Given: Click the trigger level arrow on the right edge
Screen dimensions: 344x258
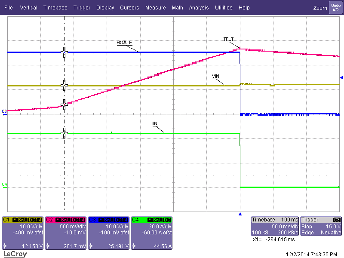Looking at the screenshot, I should [x=341, y=78].
